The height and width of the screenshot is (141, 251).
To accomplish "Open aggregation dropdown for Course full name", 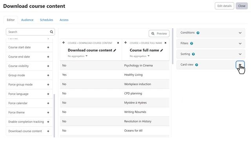I will [140, 56].
